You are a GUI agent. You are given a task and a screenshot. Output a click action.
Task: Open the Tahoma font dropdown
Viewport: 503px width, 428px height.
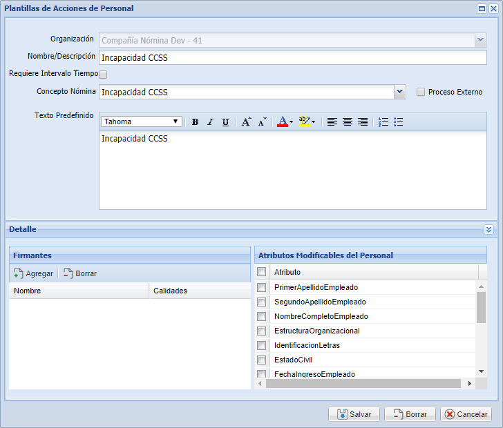tap(142, 121)
